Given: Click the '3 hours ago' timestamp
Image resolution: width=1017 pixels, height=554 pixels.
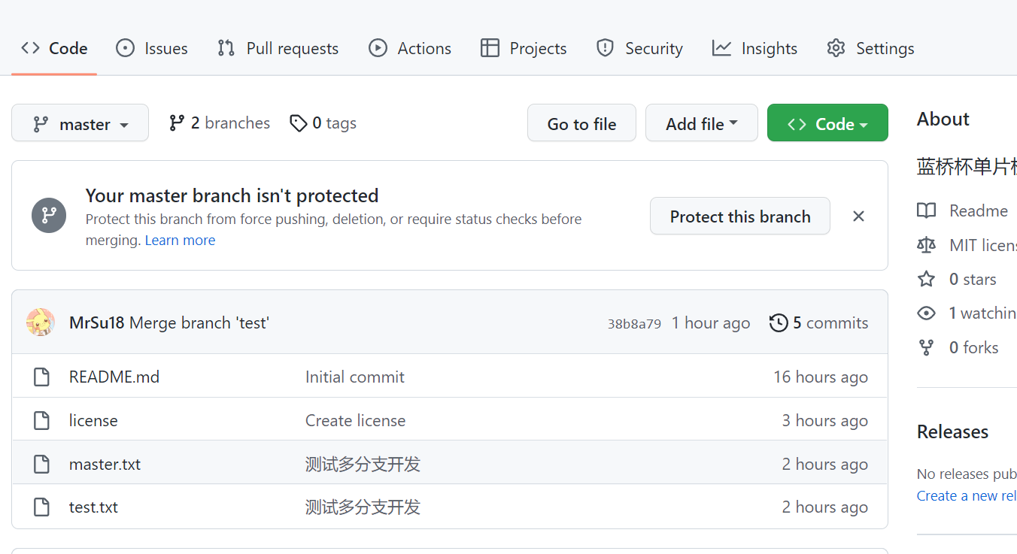Looking at the screenshot, I should click(x=825, y=421).
